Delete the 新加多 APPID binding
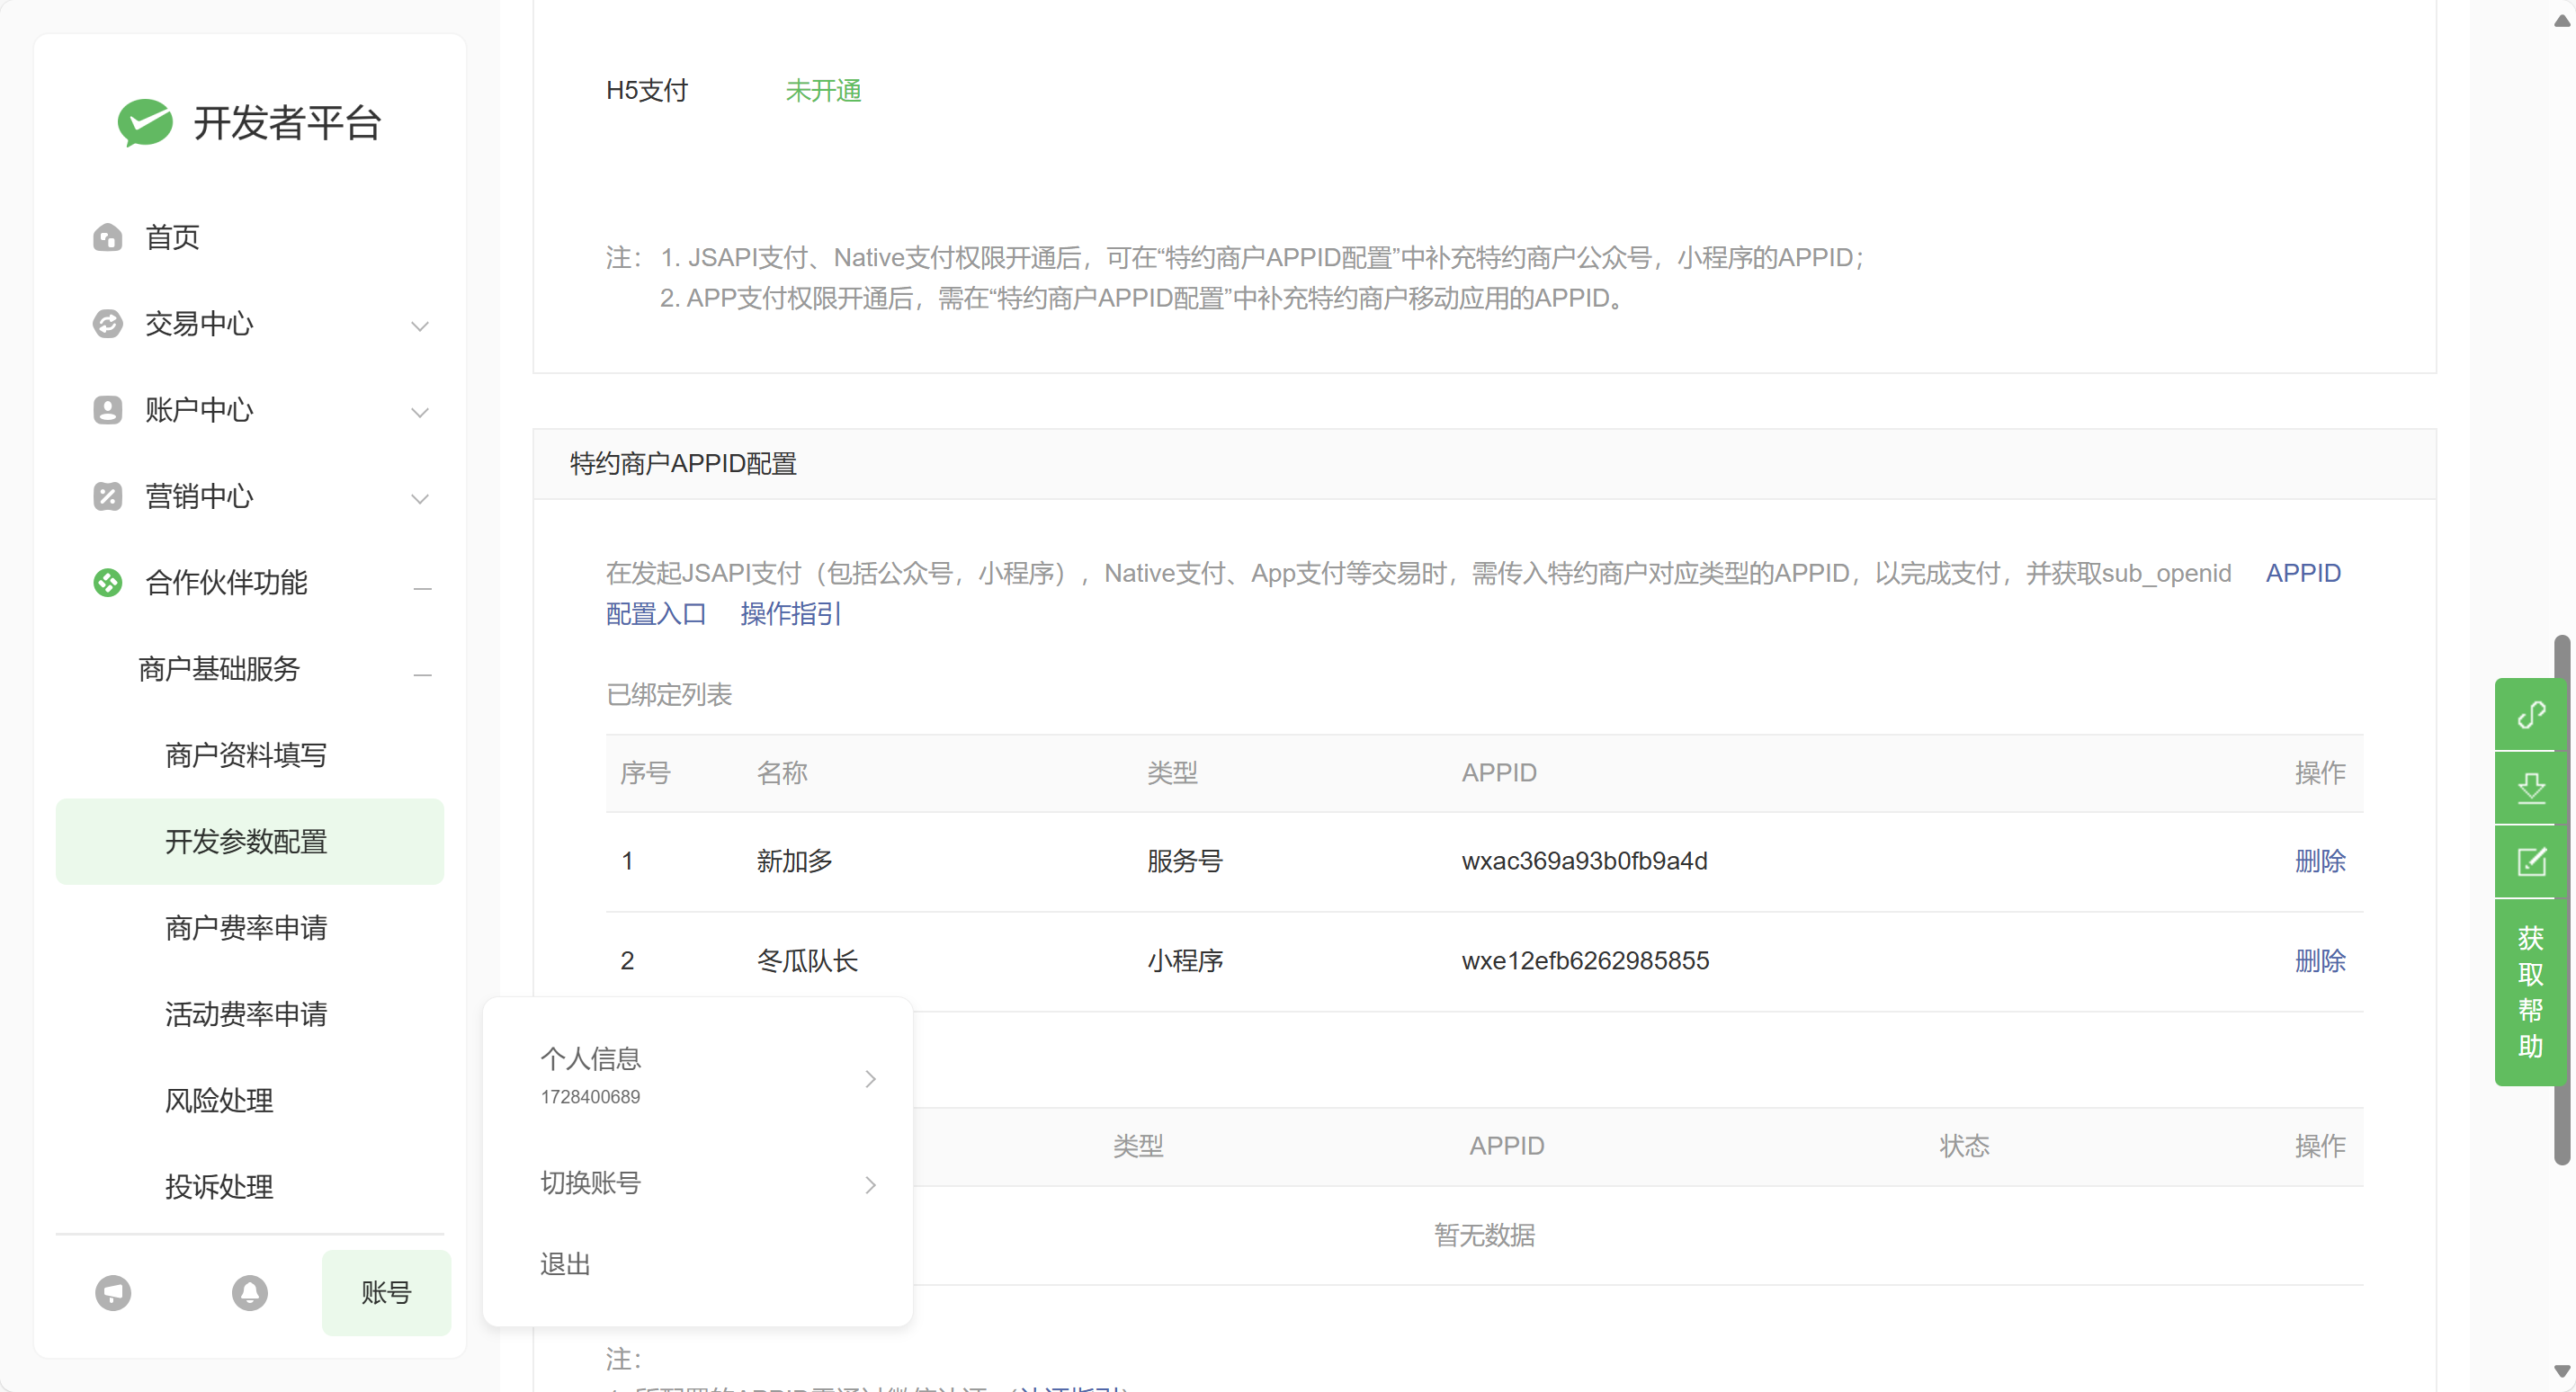 click(2319, 861)
